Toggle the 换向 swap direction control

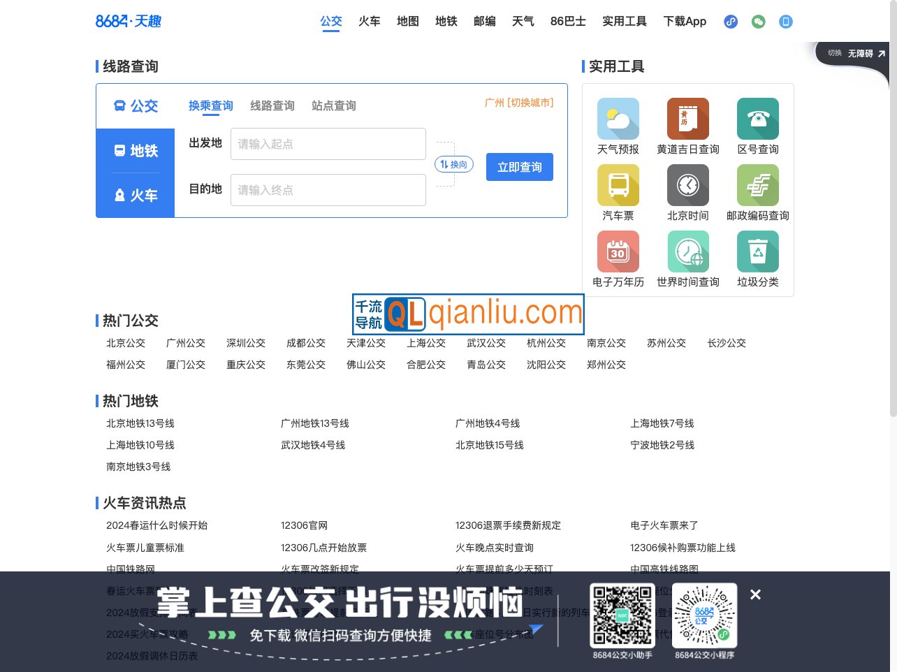453,164
